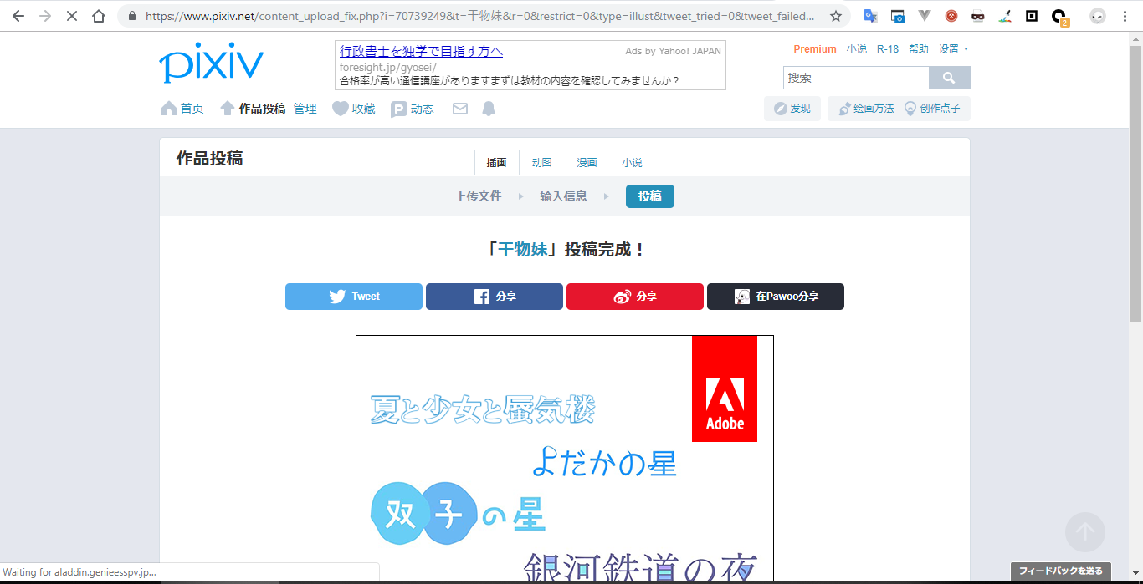1143x584 pixels.
Task: Switch to the 小说 upload tab
Action: pos(632,163)
